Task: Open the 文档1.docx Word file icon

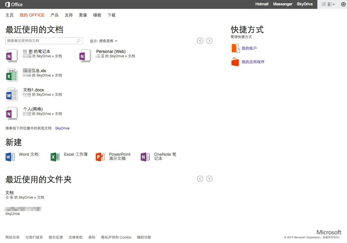Action: tap(12, 94)
